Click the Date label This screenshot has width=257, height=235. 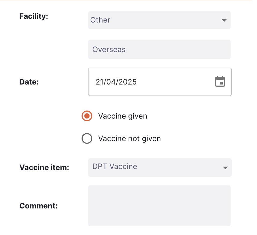[29, 82]
